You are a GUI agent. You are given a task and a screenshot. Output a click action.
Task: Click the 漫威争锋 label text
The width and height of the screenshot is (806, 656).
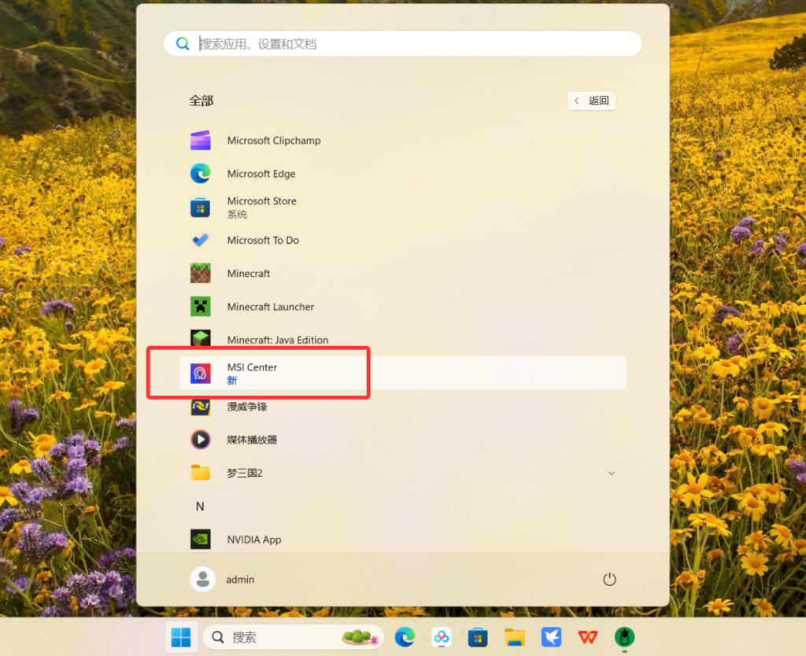tap(247, 407)
